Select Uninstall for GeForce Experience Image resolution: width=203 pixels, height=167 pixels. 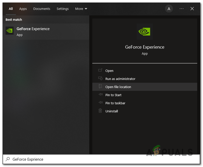(111, 111)
